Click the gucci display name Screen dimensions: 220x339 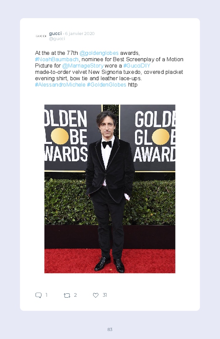pos(55,33)
